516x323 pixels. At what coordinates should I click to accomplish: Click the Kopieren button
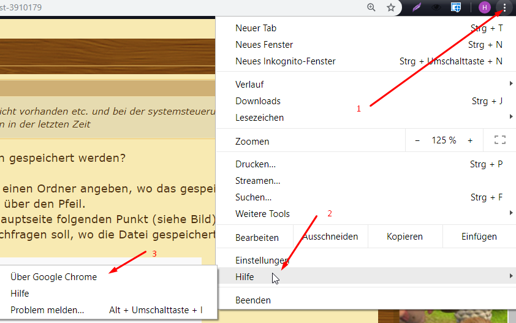404,237
